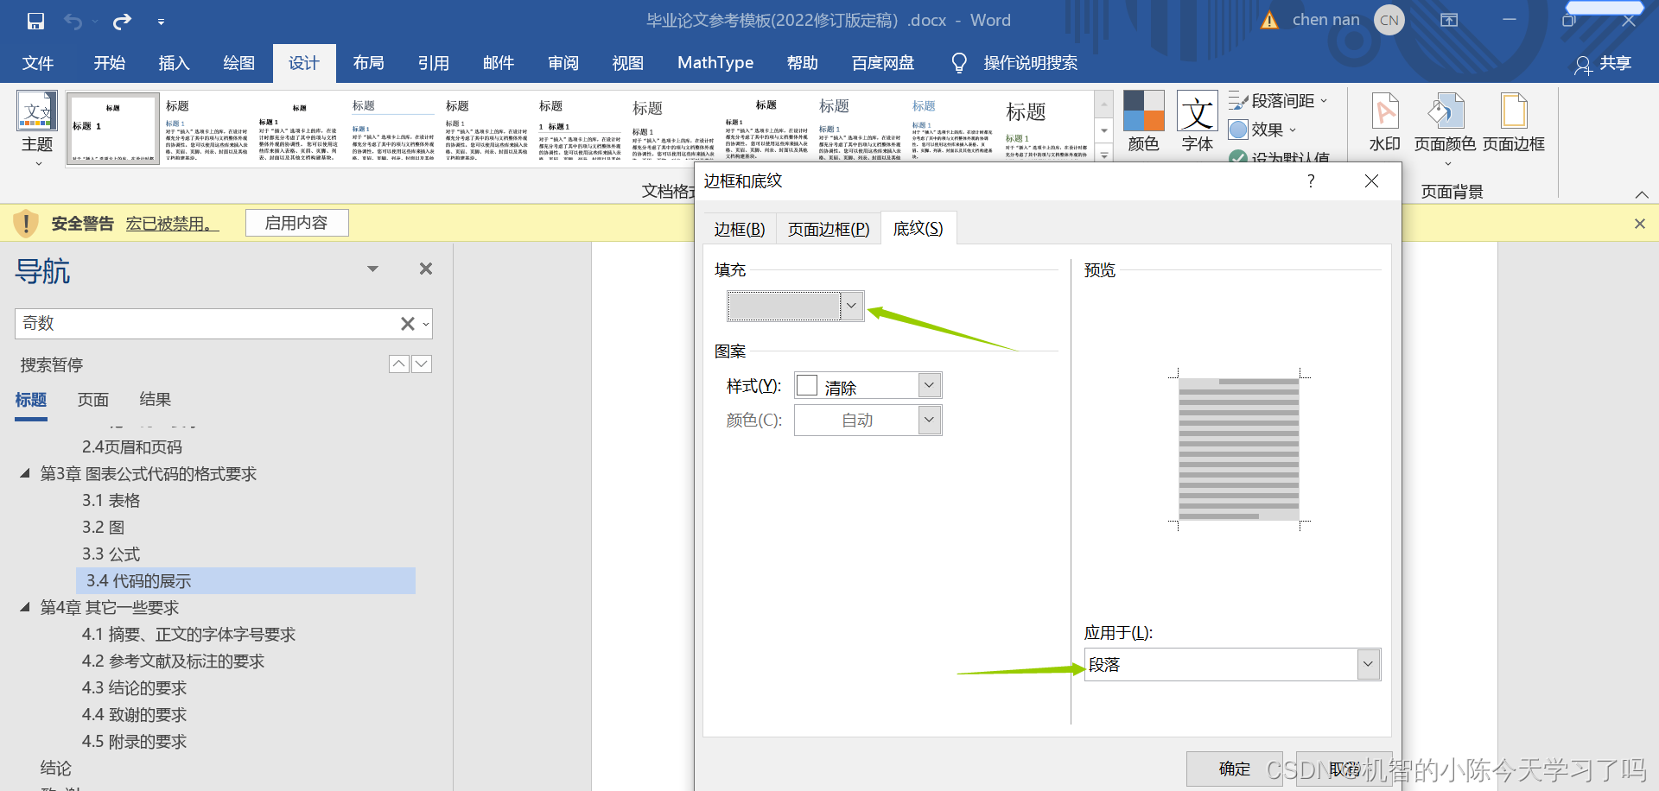Open the 样式 pattern style dropdown
The width and height of the screenshot is (1659, 791).
tap(929, 385)
